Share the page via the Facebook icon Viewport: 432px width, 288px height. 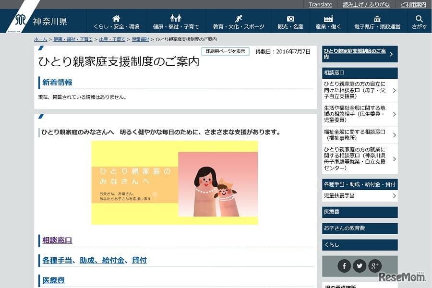pos(344,265)
